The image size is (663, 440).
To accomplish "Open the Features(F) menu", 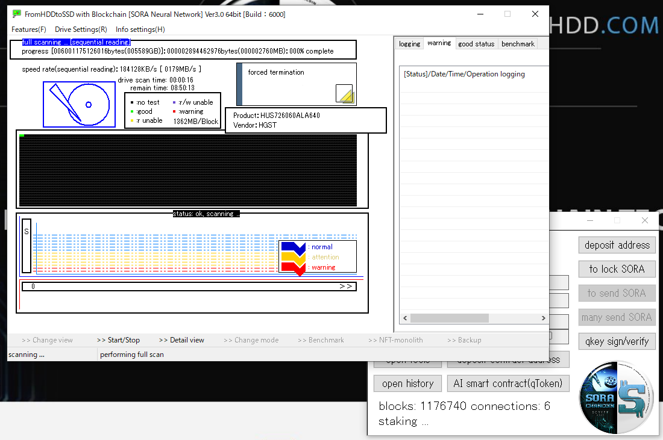I will coord(29,29).
